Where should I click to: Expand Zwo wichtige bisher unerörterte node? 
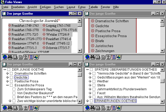click(x=10, y=101)
